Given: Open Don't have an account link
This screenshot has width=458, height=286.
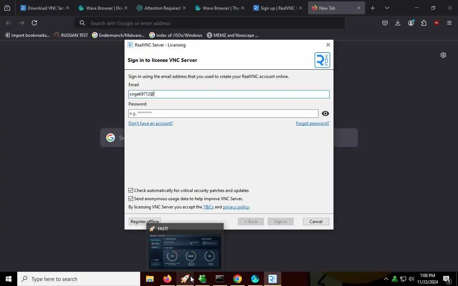Looking at the screenshot, I should (151, 123).
